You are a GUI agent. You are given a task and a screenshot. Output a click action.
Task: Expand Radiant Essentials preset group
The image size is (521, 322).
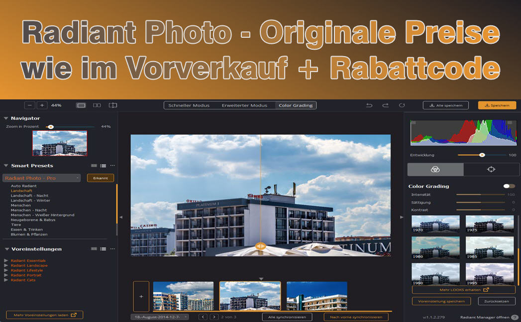click(6, 260)
